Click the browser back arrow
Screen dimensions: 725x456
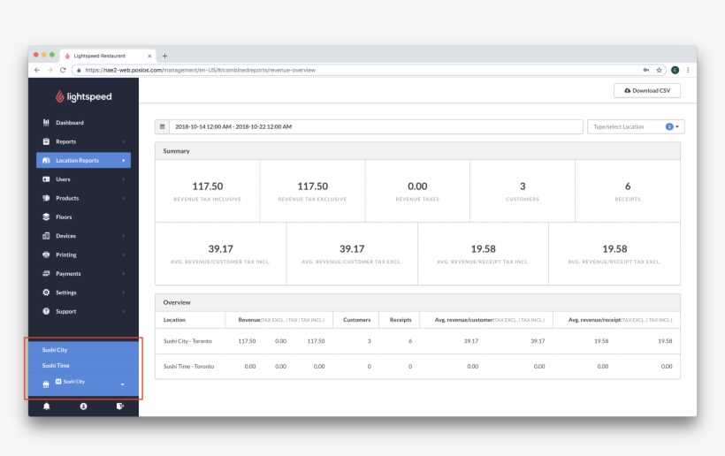(37, 70)
